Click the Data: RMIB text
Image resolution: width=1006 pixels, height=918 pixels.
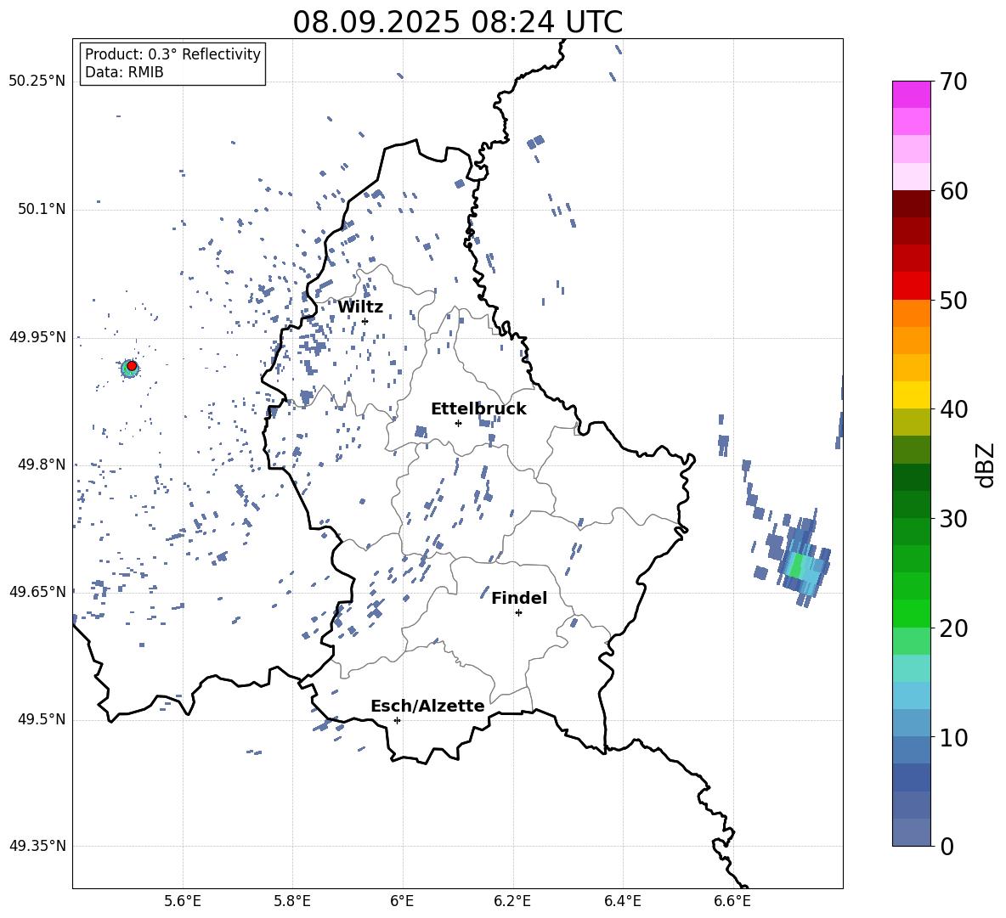(x=124, y=72)
